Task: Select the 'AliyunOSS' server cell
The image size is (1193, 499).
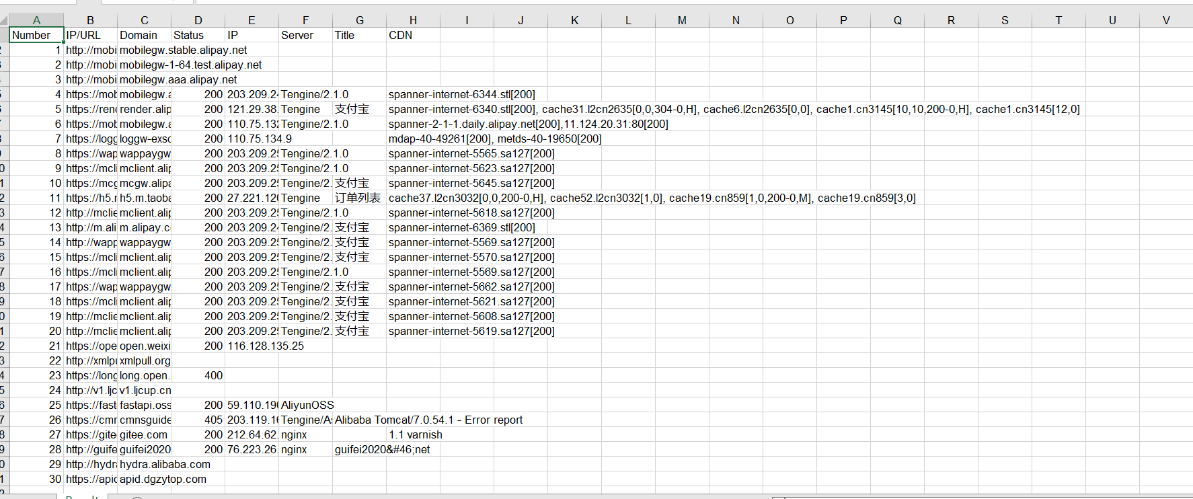Action: coord(307,405)
